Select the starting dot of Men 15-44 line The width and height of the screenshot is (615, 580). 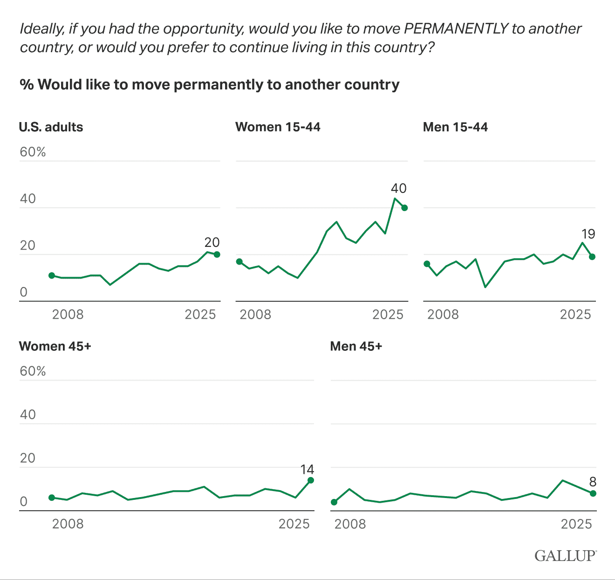point(427,264)
